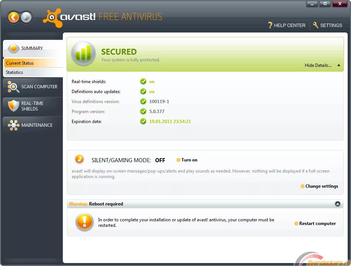
Task: Select the Current Status item
Action: pos(33,63)
